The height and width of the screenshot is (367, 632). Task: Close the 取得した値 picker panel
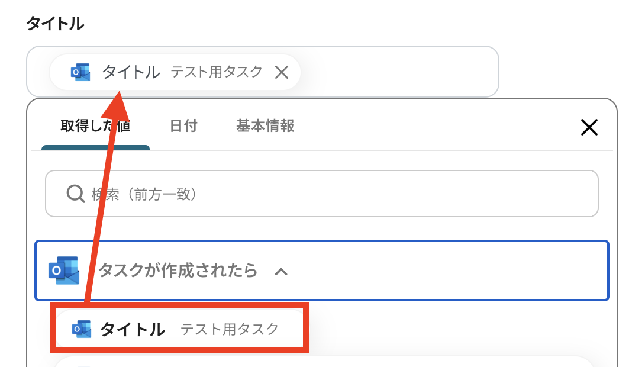point(589,127)
